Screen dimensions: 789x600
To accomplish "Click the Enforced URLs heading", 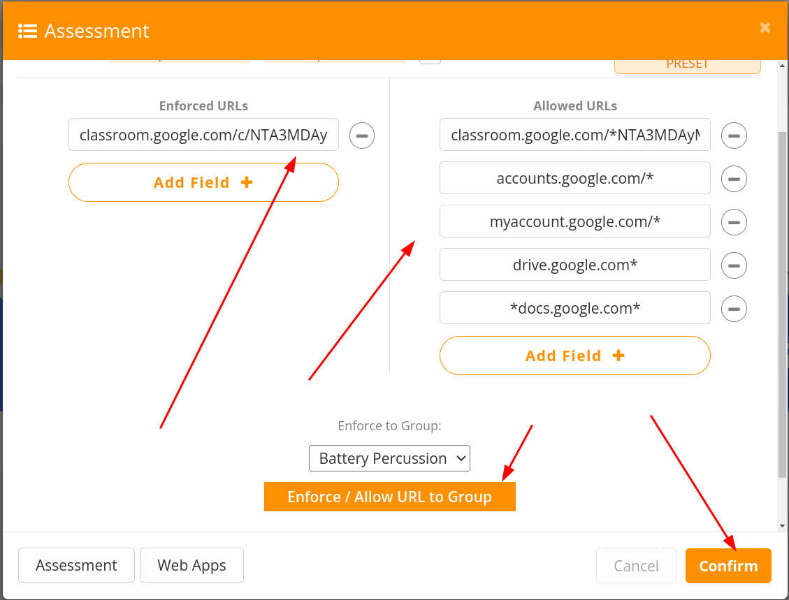I will pos(203,106).
